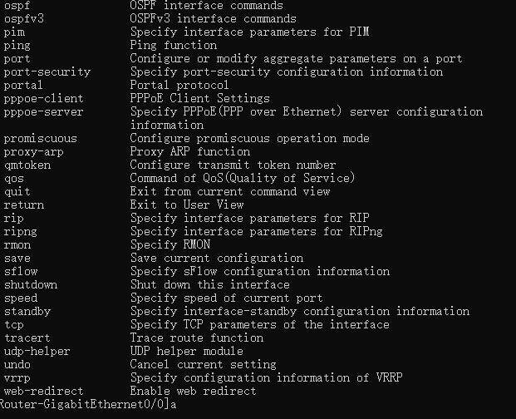Viewport: 516px width, 419px height.
Task: Click the 'Exit from current command view' description
Action: (230, 192)
